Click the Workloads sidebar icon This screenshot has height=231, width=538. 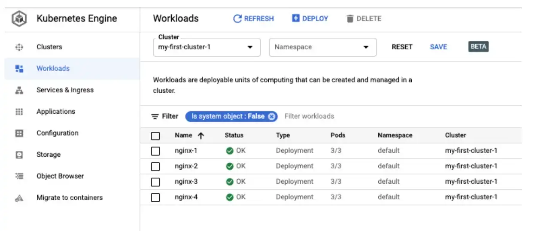19,68
